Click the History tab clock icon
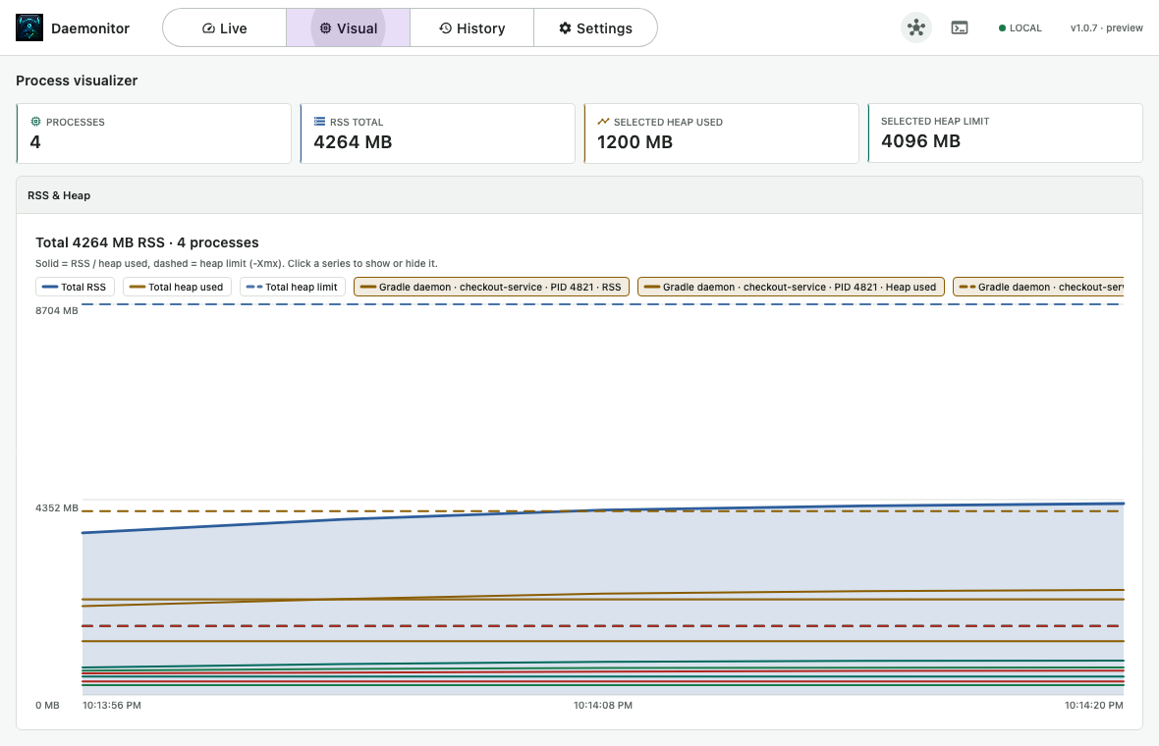 (445, 28)
